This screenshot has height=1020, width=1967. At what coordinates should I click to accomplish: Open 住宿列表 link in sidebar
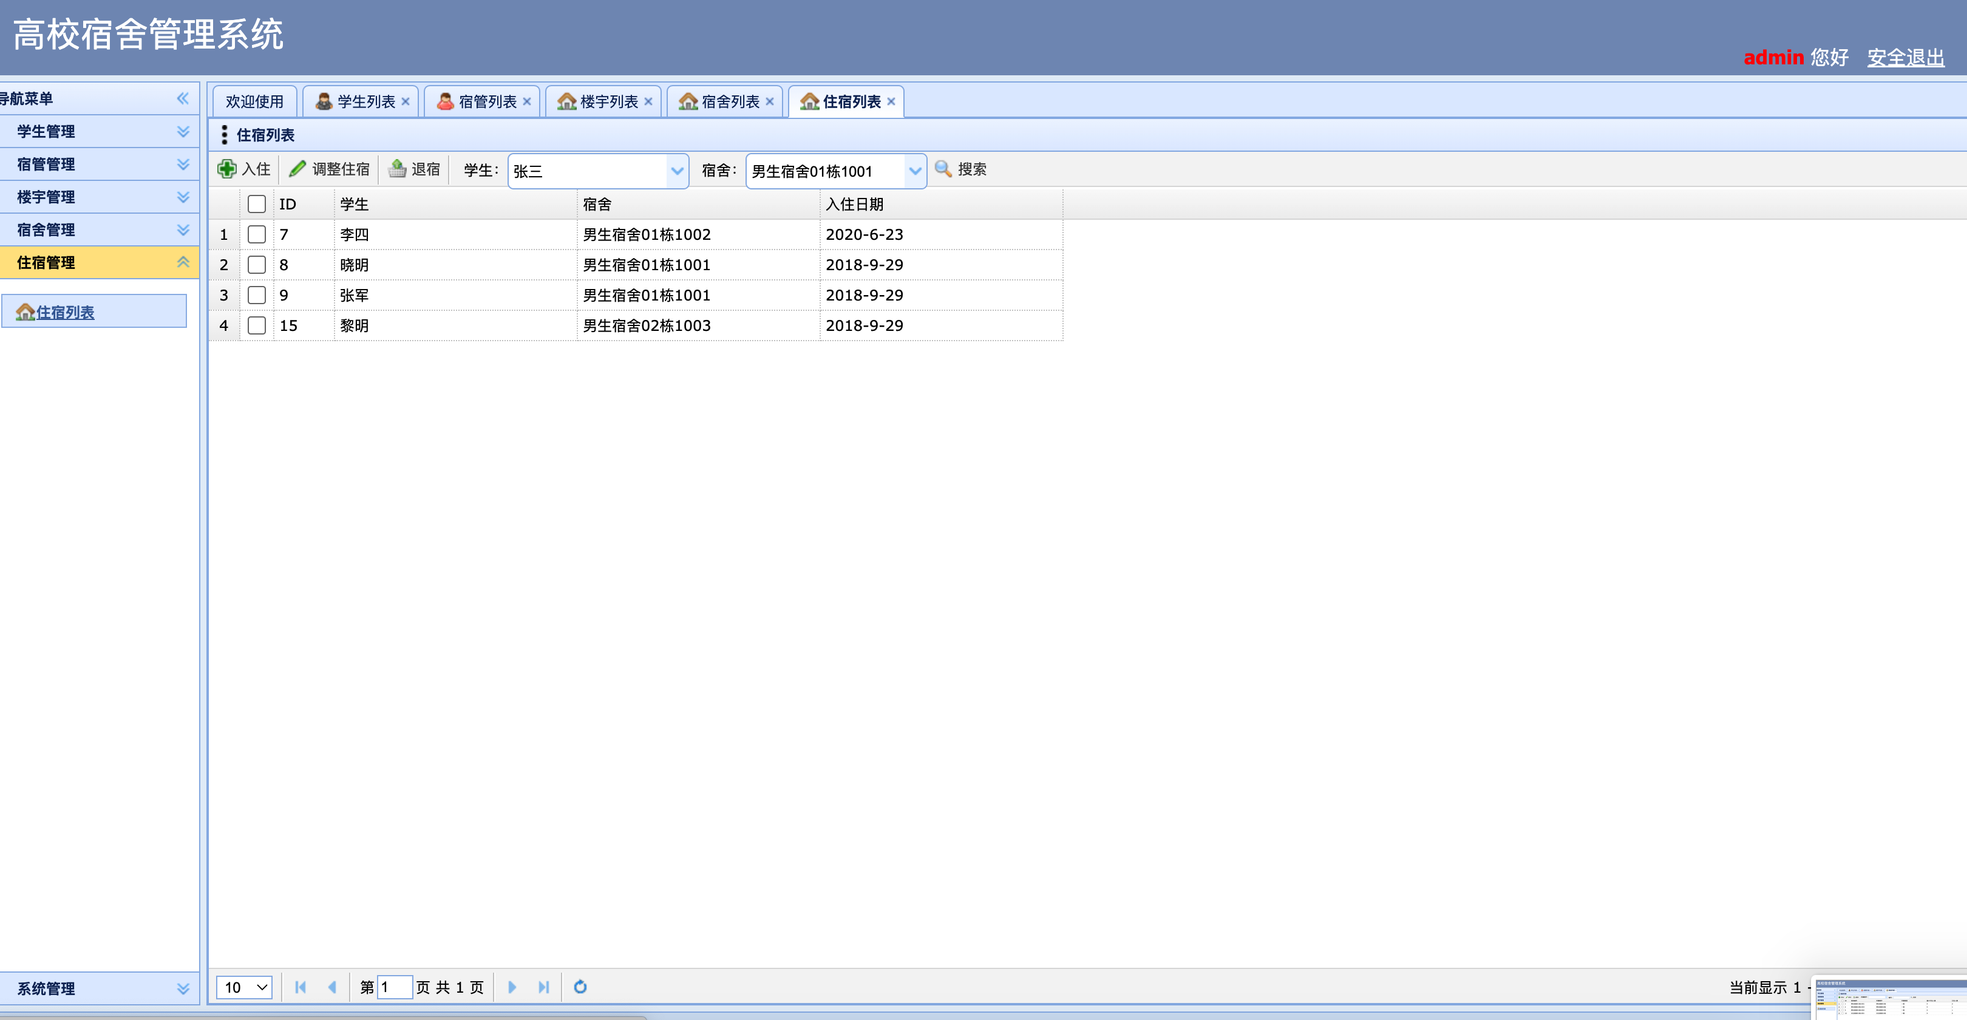[65, 312]
